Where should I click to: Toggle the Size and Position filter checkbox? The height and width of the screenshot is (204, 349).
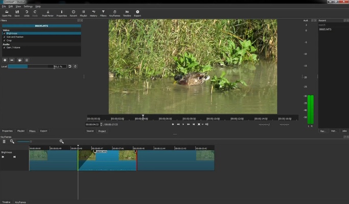click(5, 37)
